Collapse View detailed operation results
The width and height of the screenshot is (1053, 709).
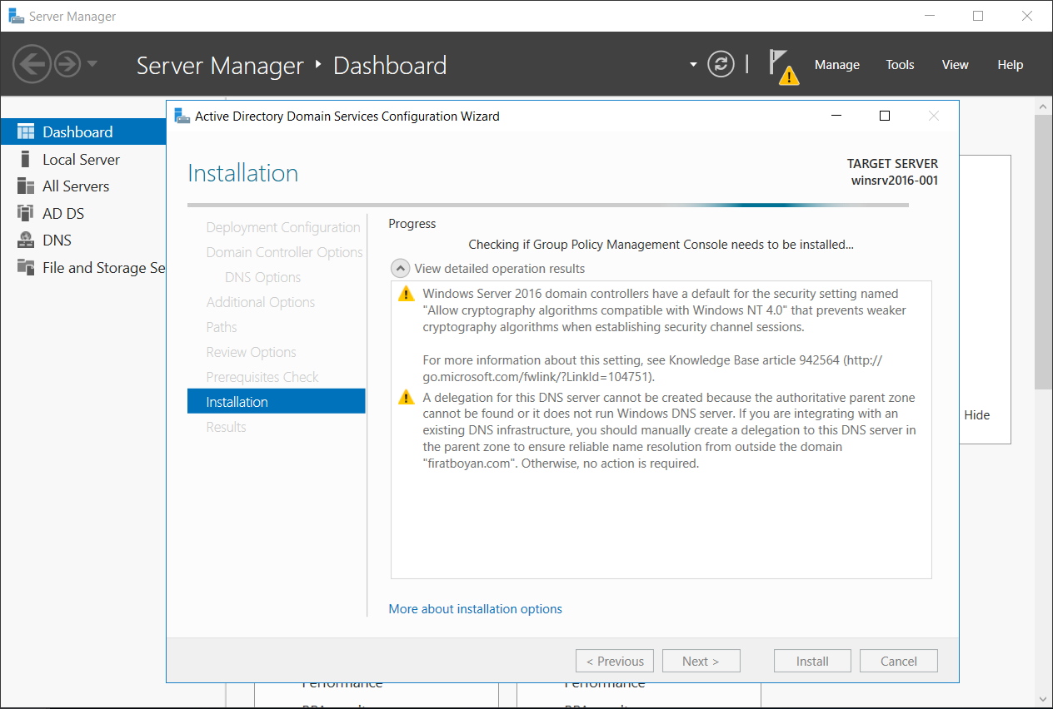[x=400, y=269]
